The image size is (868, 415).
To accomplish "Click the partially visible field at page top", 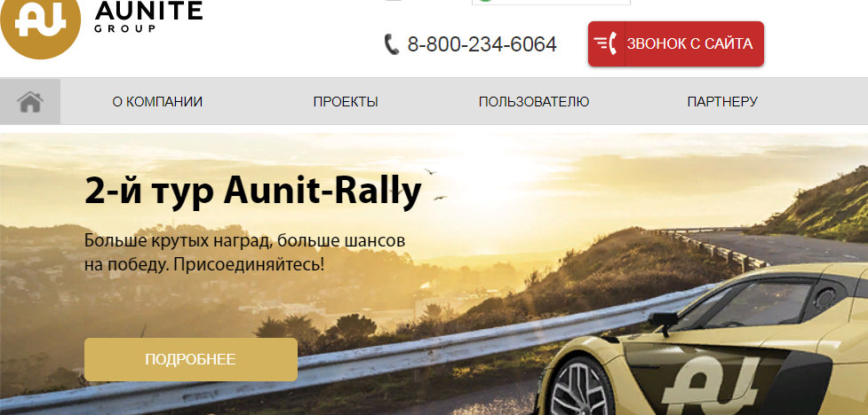I will [551, 2].
